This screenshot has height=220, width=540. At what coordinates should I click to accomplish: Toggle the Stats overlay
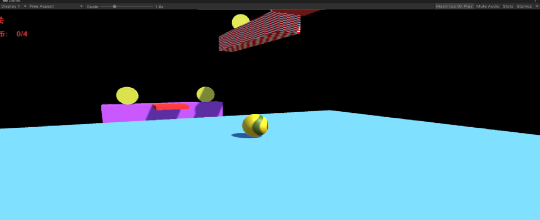(508, 6)
